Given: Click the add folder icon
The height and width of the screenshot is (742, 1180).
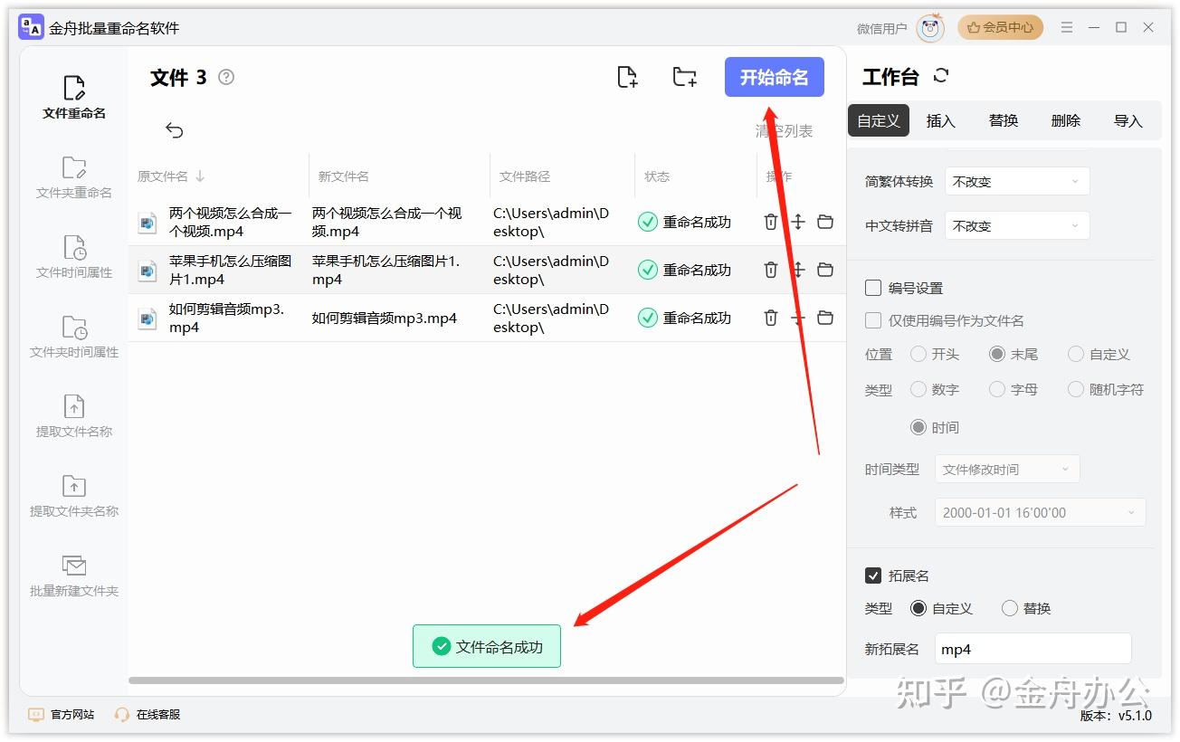Looking at the screenshot, I should coord(685,77).
